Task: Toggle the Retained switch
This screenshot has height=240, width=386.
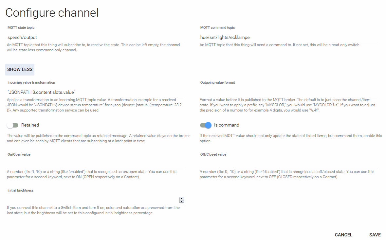Action: (x=13, y=125)
